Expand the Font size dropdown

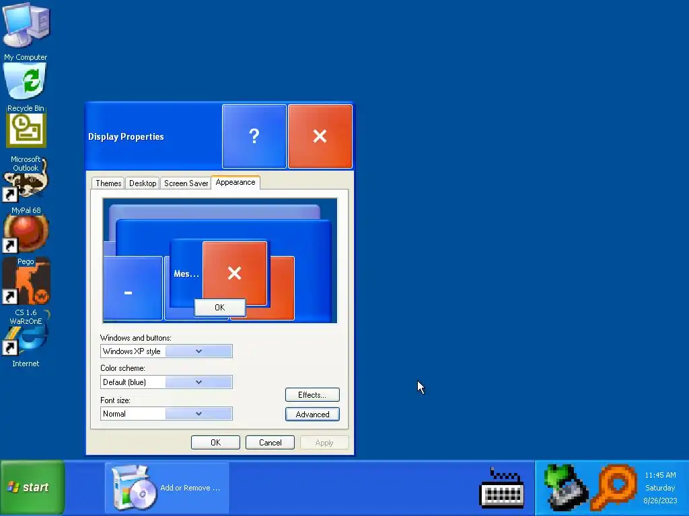click(x=198, y=414)
